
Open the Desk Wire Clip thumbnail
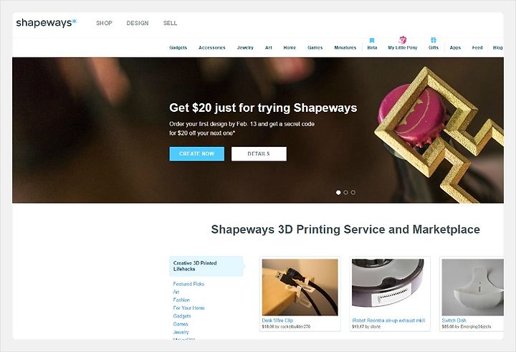[x=300, y=287]
